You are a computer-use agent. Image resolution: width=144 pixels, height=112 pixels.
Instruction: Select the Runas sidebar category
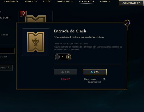[5, 35]
